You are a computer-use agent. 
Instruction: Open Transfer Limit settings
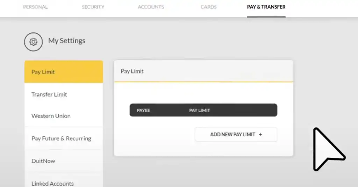click(x=64, y=94)
